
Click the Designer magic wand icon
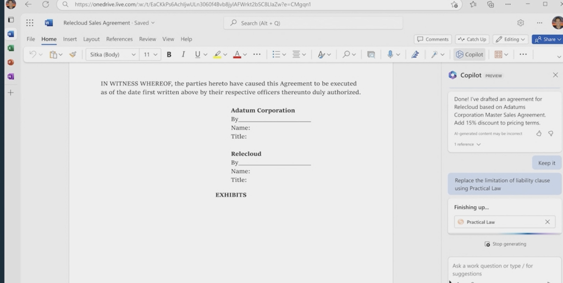point(435,54)
